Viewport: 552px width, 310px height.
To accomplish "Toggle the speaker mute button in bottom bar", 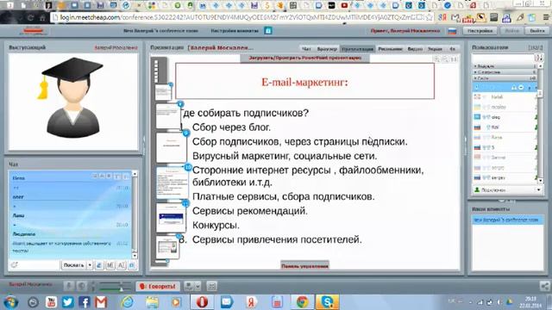I will tap(81, 286).
